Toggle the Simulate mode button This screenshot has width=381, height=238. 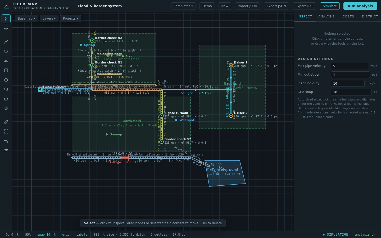[330, 6]
